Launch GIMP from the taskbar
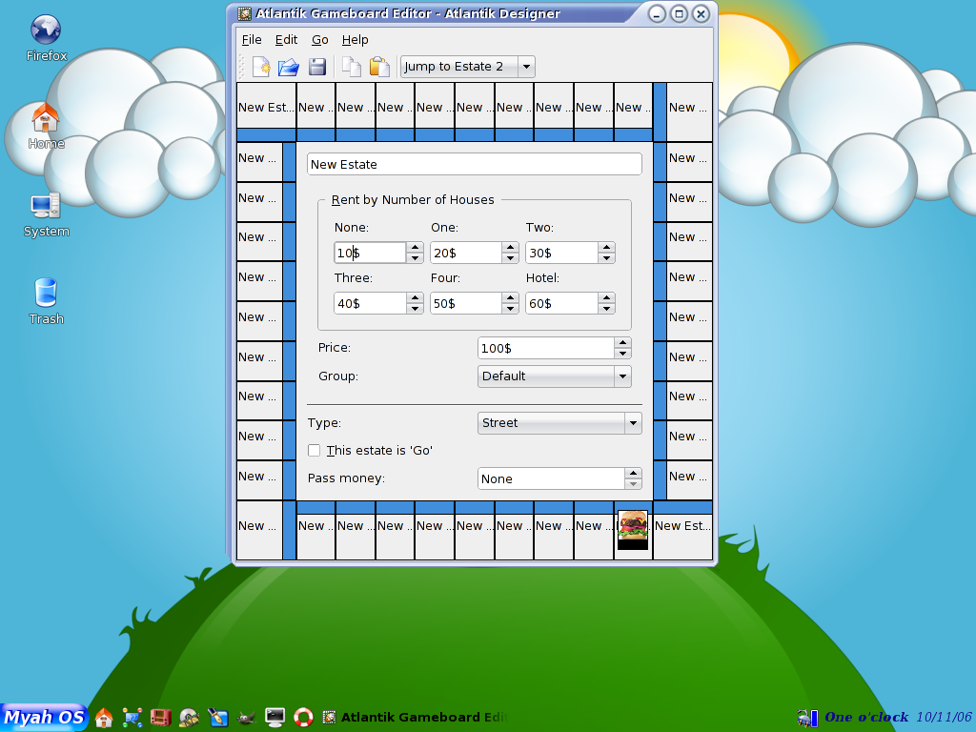The height and width of the screenshot is (732, 976). point(247,718)
